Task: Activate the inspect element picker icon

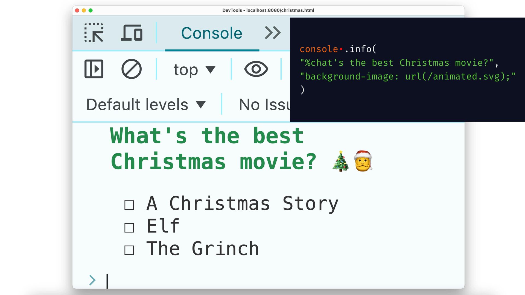Action: 94,33
